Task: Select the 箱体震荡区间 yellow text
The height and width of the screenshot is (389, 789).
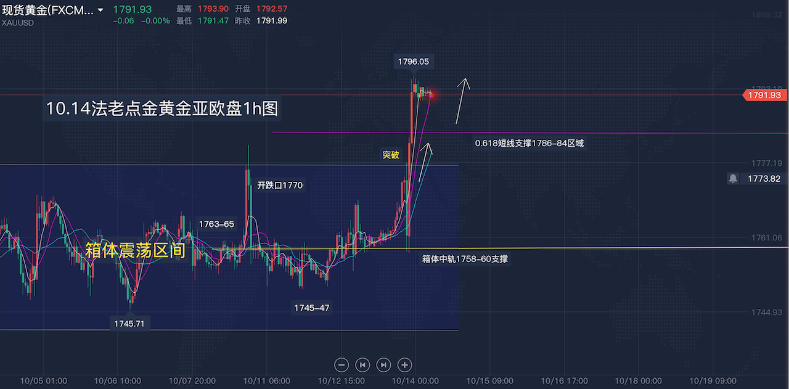Action: click(135, 250)
